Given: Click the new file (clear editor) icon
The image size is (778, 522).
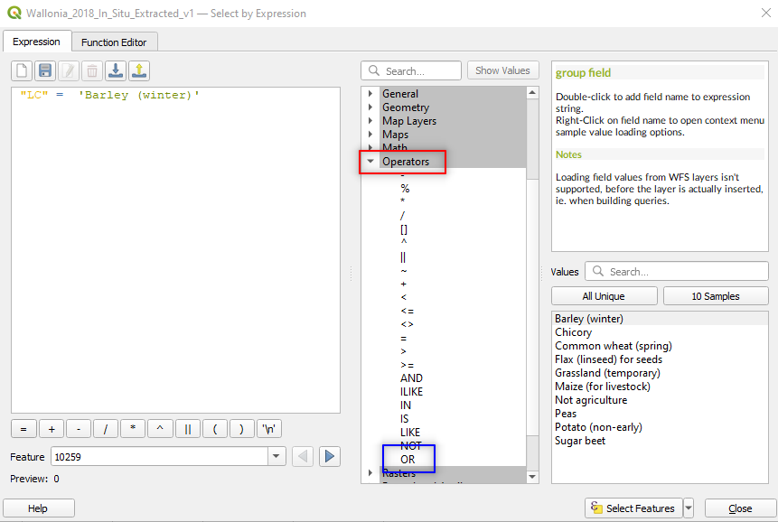Looking at the screenshot, I should click(x=22, y=70).
